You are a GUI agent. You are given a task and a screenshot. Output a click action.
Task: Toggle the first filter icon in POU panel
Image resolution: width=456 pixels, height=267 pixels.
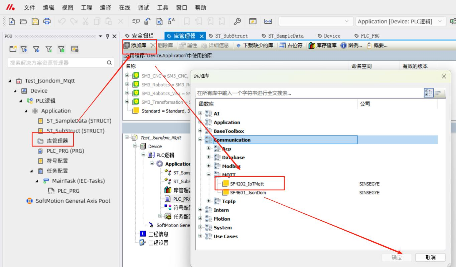[x=23, y=49]
